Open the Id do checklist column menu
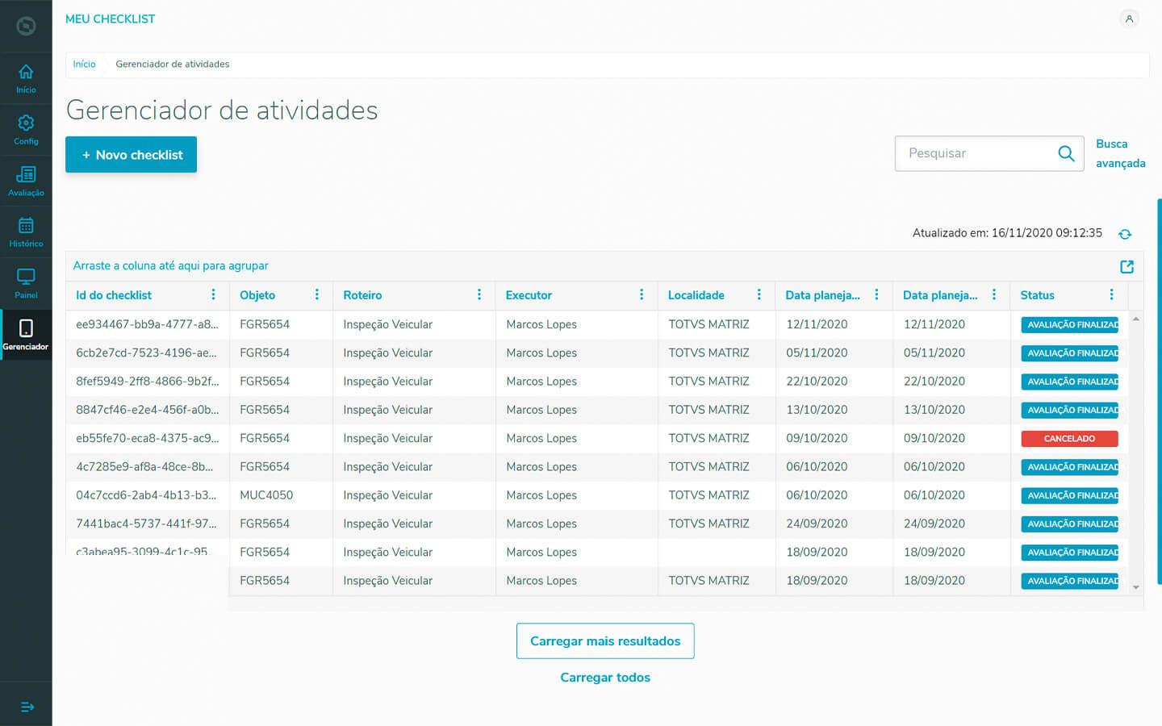Viewport: 1162px width, 726px height. 213,295
